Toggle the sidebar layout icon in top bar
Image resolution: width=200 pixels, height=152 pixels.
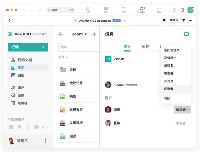[182, 10]
